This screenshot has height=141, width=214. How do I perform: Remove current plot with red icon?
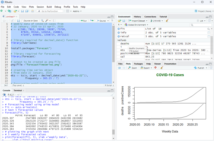(x=155, y=67)
